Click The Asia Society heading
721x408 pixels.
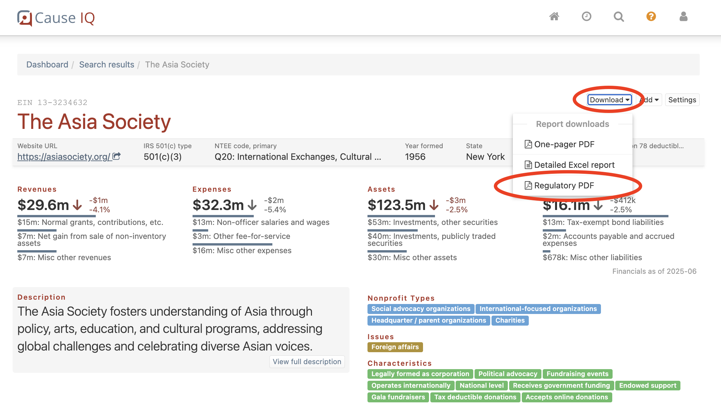click(94, 122)
